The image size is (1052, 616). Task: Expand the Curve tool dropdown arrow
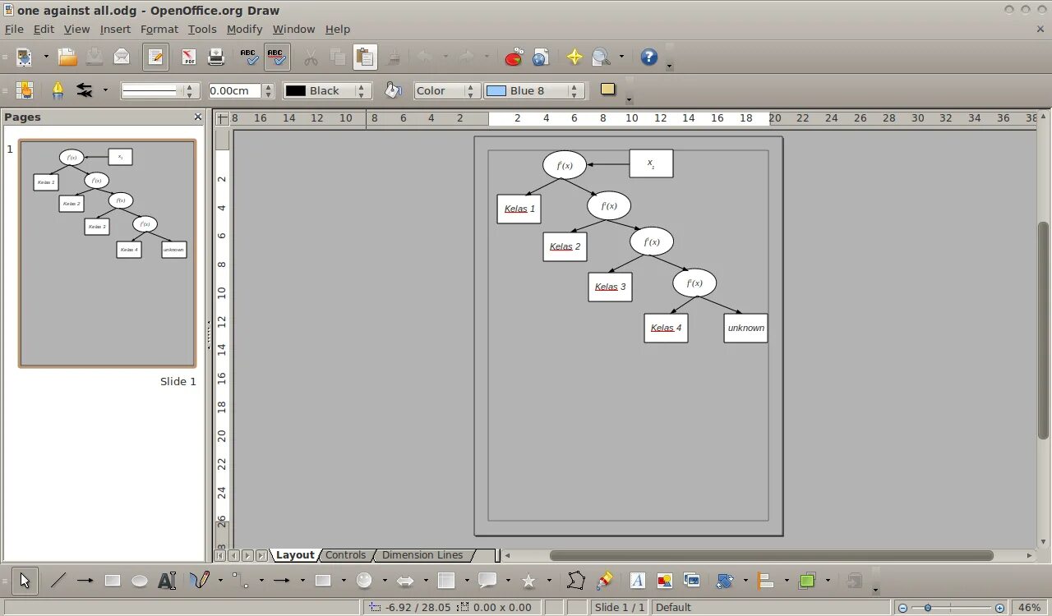click(220, 581)
